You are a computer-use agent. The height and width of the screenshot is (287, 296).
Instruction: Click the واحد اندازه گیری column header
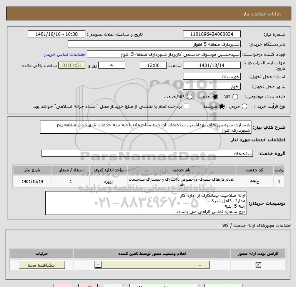(x=108, y=170)
